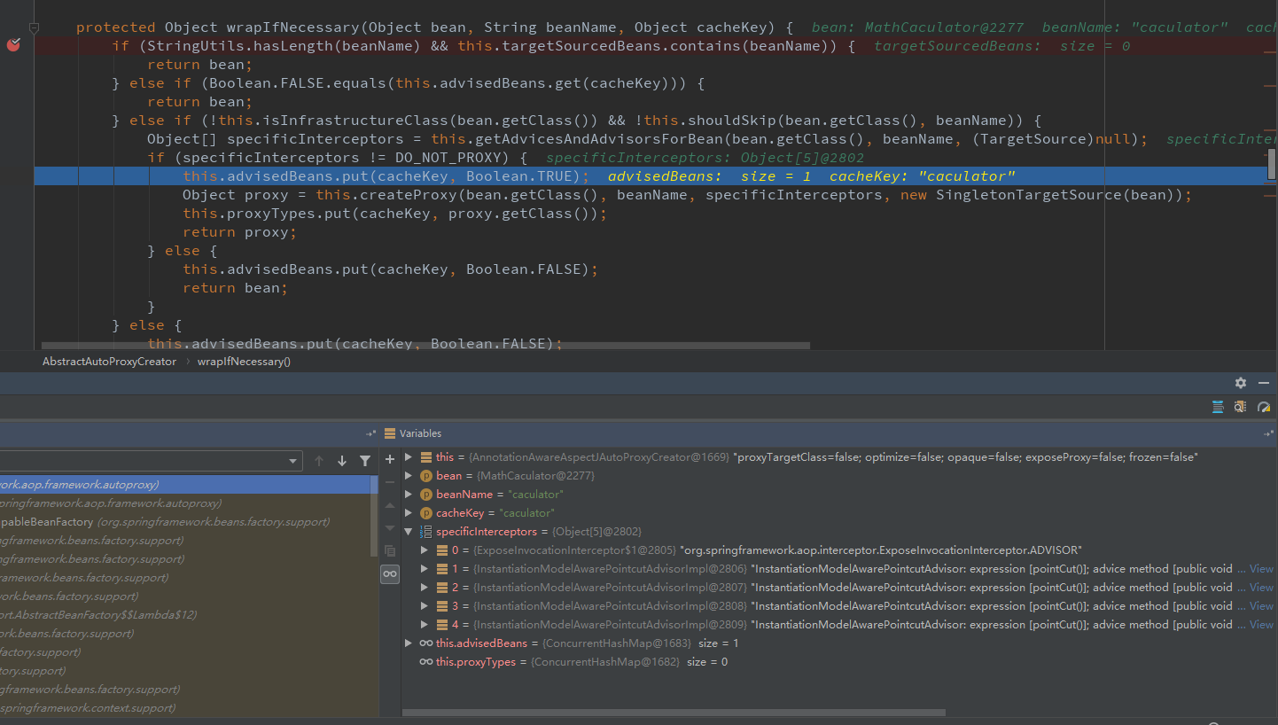Click the method fold toggle in gutter
The height and width of the screenshot is (725, 1278).
point(34,27)
